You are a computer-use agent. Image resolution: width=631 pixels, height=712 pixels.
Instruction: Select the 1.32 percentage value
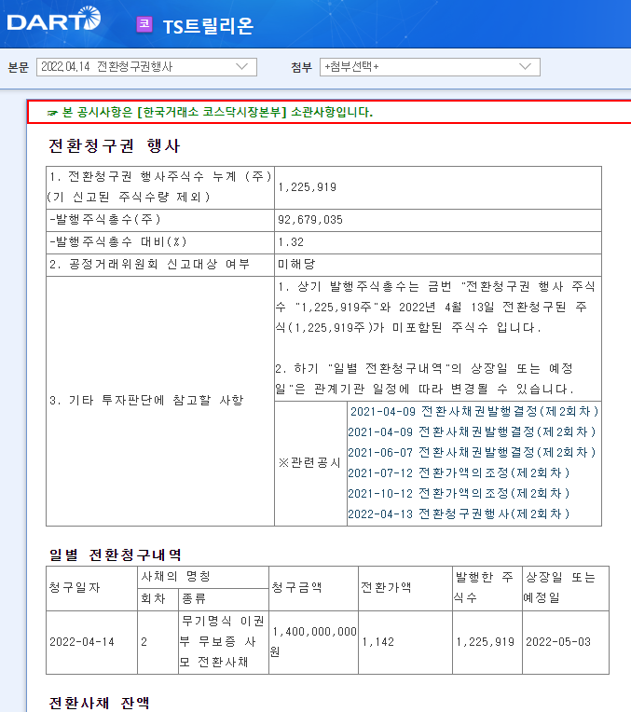coord(291,242)
